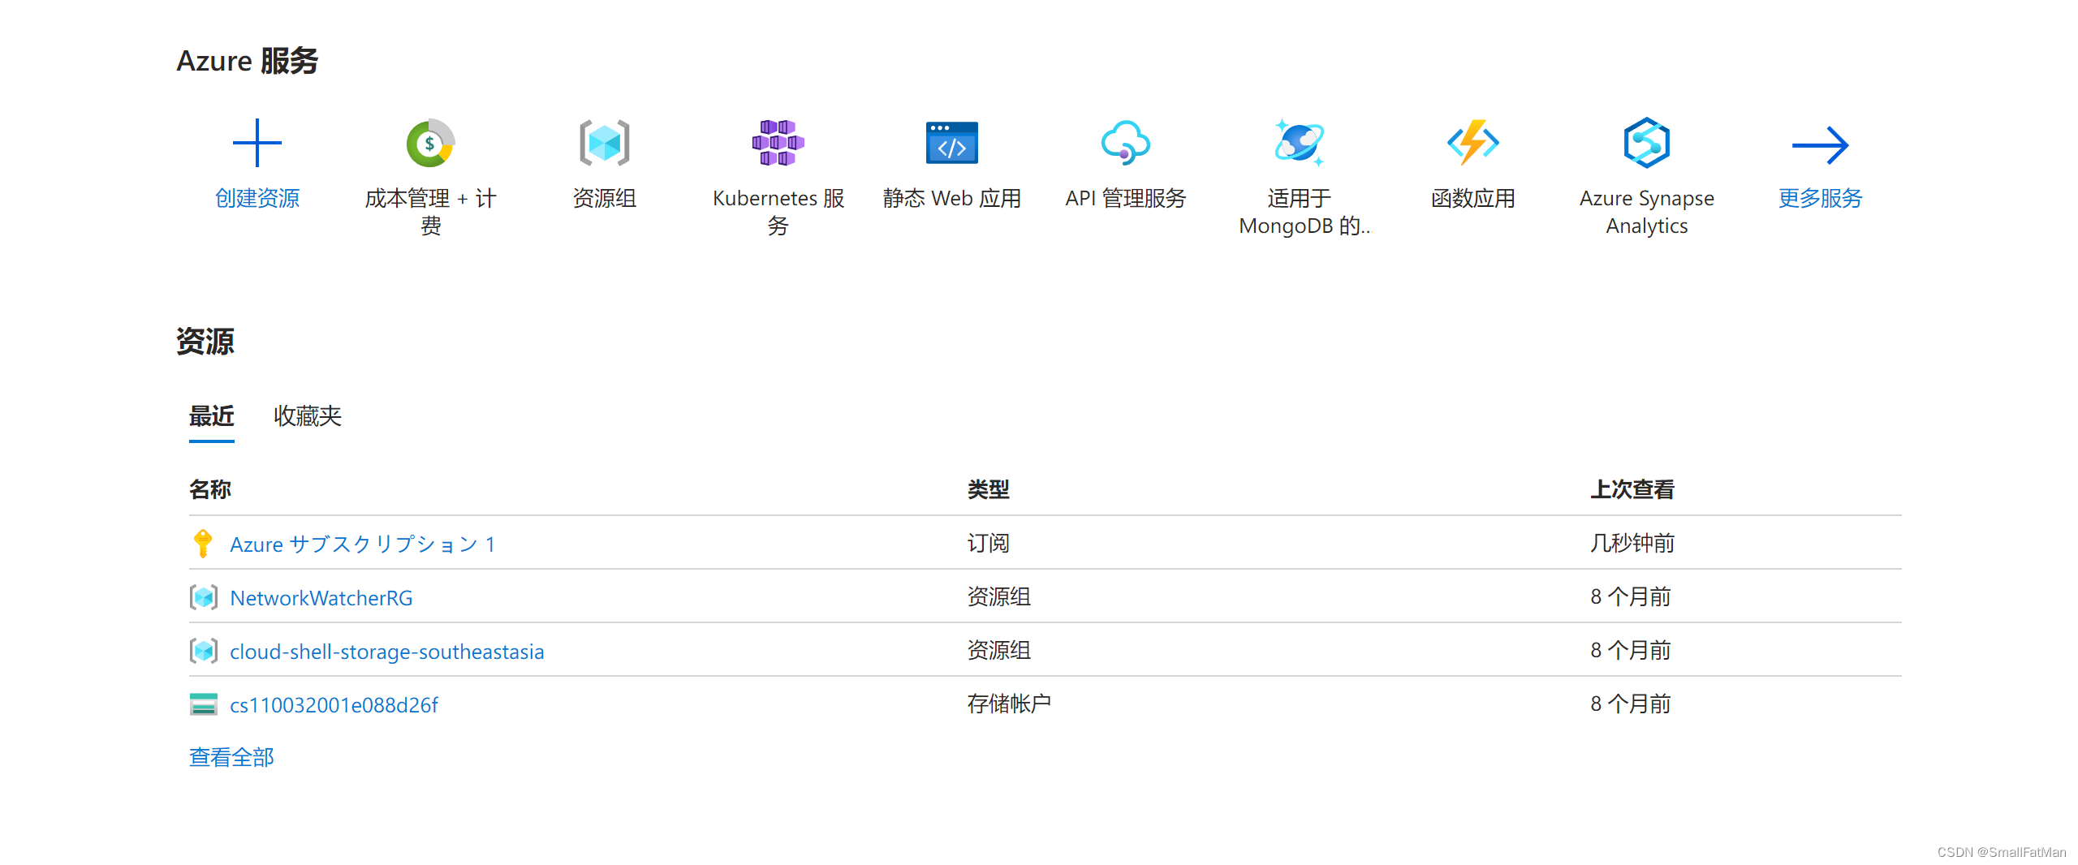
Task: Click the 成本管理 + 计费 label
Action: [x=430, y=212]
